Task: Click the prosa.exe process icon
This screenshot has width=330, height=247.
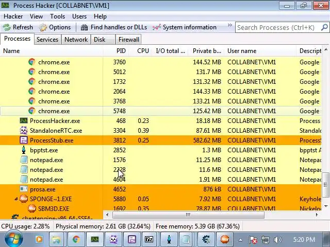Action: 24,189
